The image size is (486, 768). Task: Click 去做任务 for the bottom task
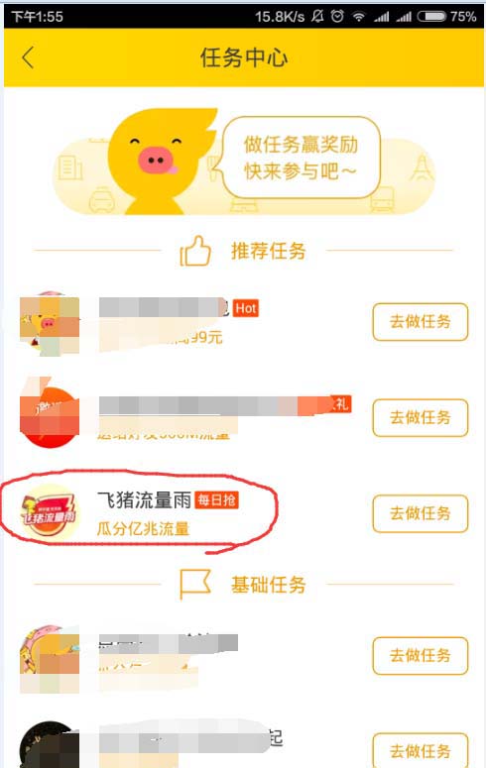[421, 750]
